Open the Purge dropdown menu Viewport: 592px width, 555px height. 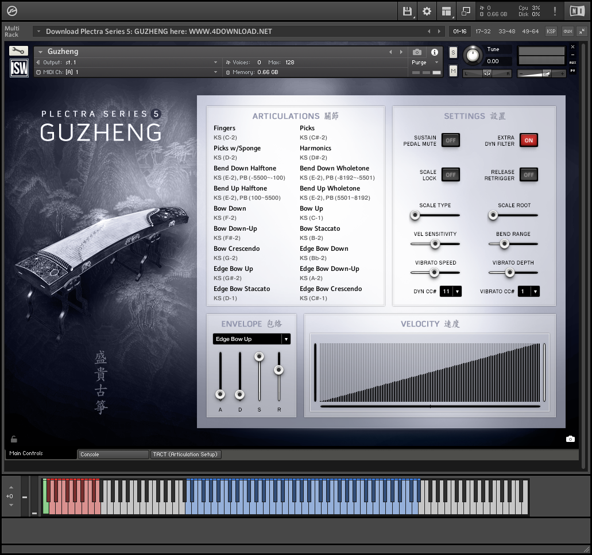pyautogui.click(x=425, y=62)
